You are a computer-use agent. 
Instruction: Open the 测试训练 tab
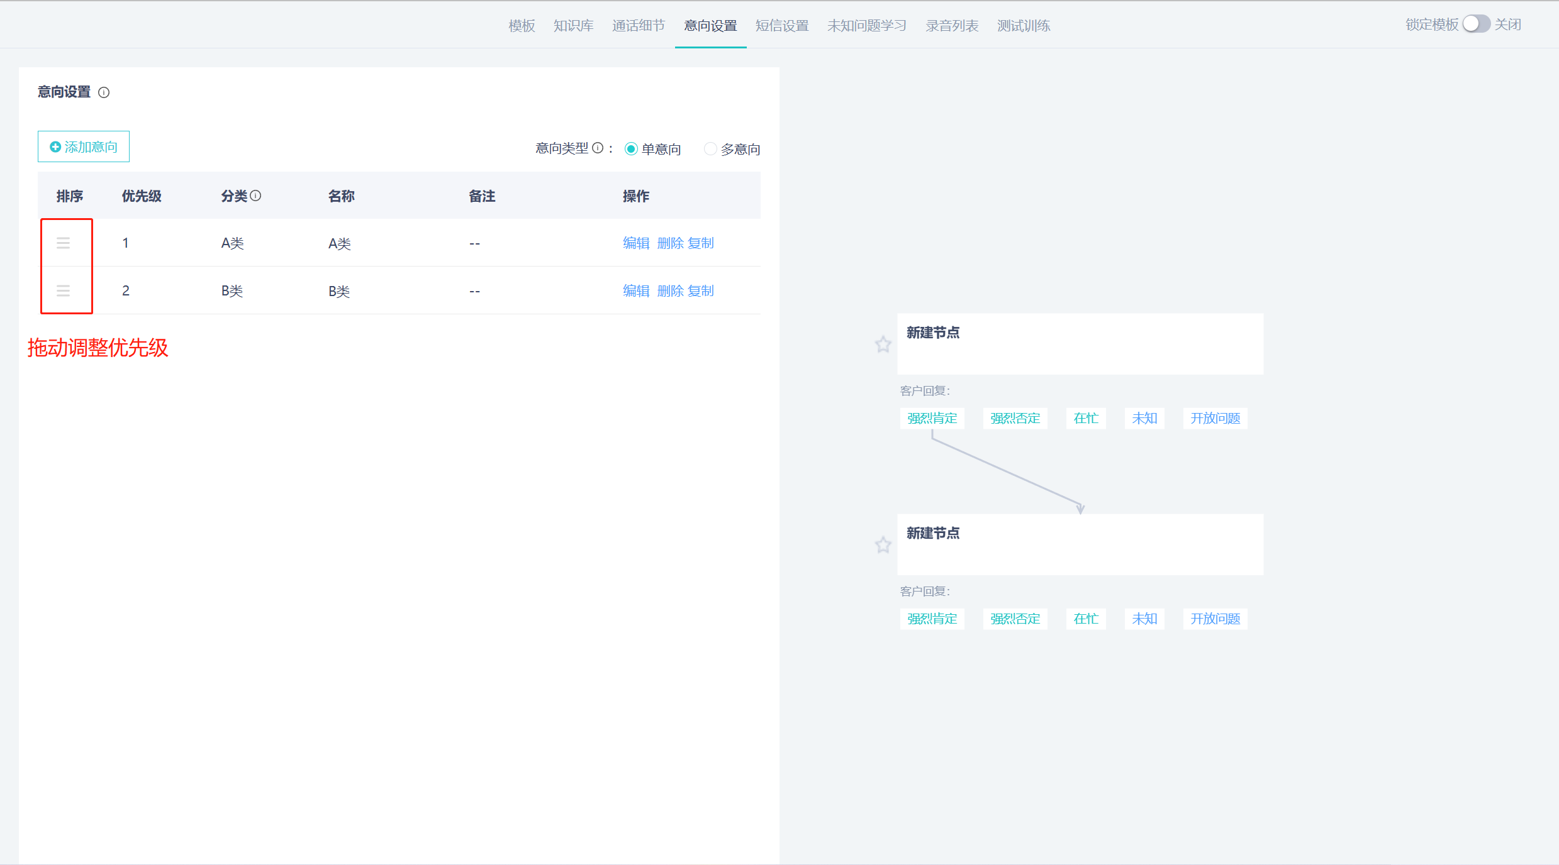coord(1024,26)
